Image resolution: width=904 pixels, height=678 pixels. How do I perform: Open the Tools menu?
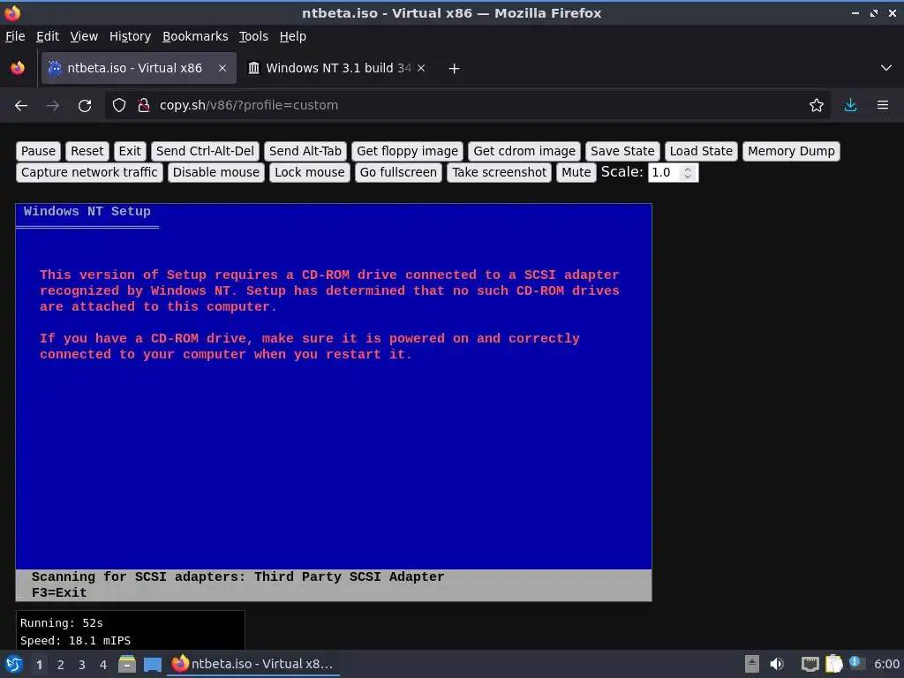tap(253, 36)
